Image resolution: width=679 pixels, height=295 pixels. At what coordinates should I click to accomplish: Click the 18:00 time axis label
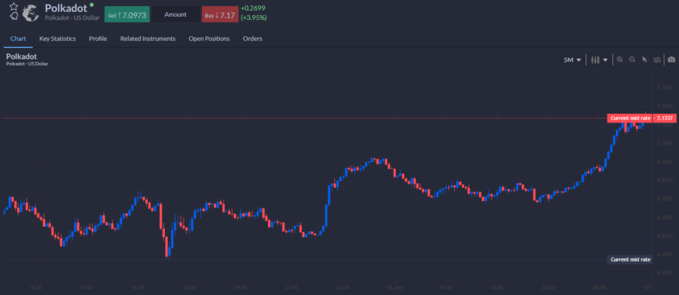(x=189, y=288)
